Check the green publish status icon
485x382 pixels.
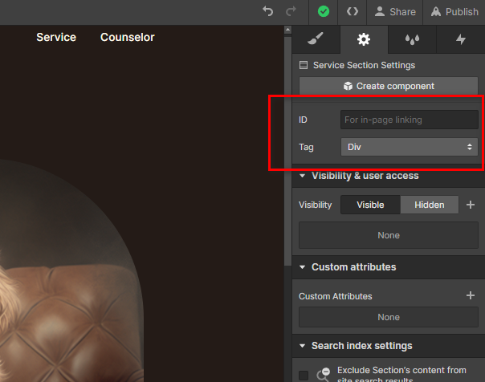tap(324, 12)
